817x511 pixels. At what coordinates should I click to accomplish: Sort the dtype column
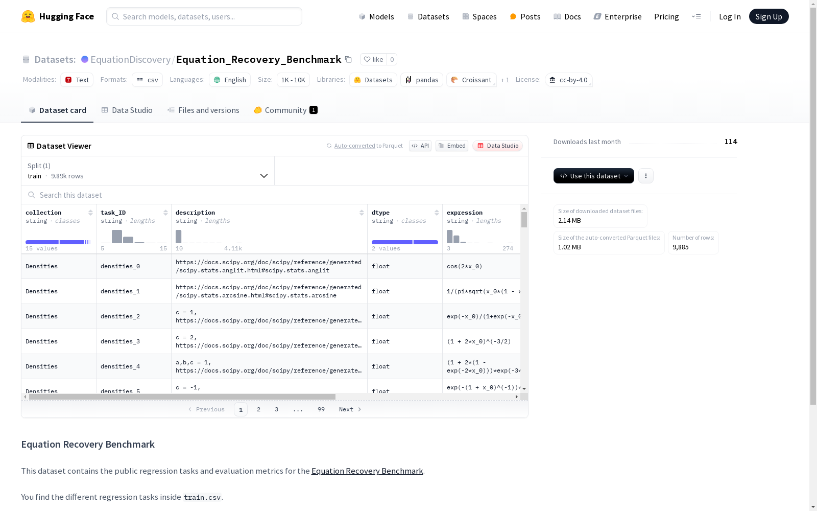click(x=437, y=213)
